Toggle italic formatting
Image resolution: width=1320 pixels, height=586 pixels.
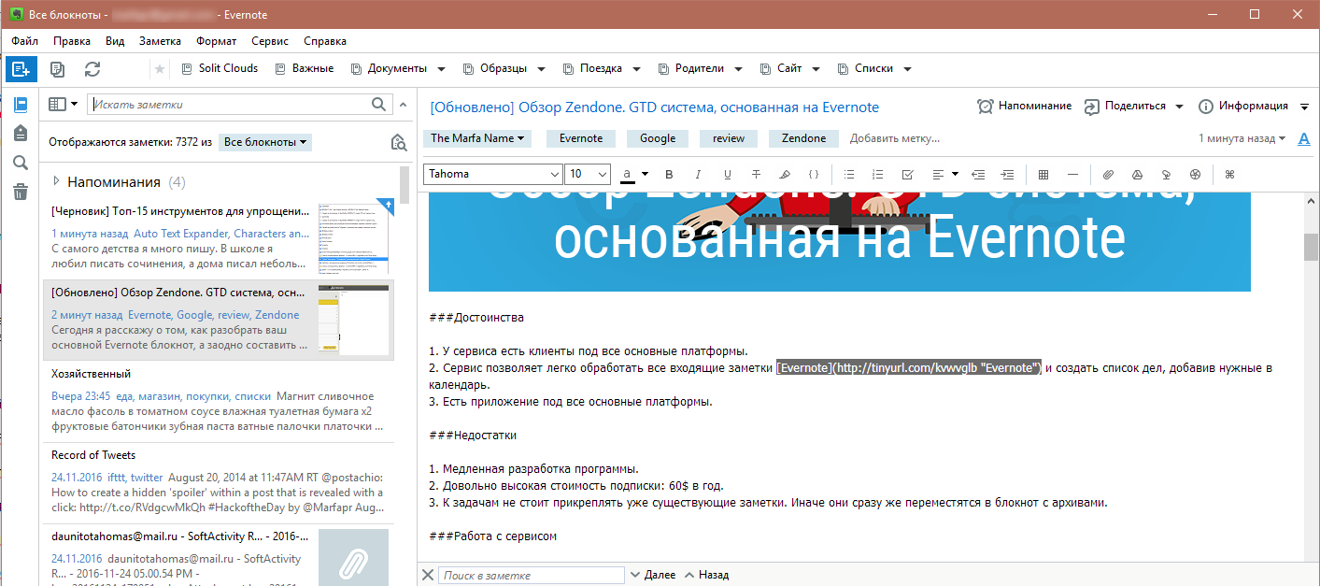click(x=697, y=174)
